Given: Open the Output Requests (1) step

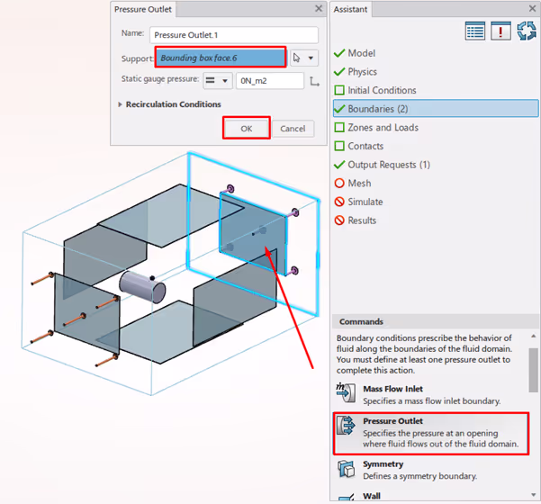Looking at the screenshot, I should [389, 165].
